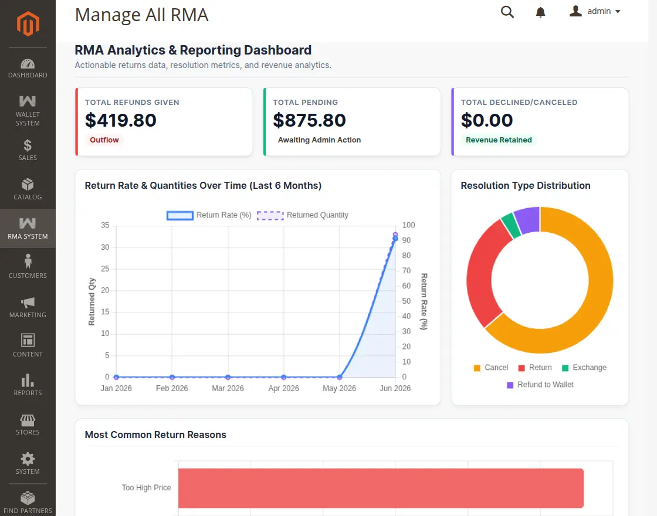Toggle the Refund to Wallet legend entry
The width and height of the screenshot is (657, 516).
[540, 385]
